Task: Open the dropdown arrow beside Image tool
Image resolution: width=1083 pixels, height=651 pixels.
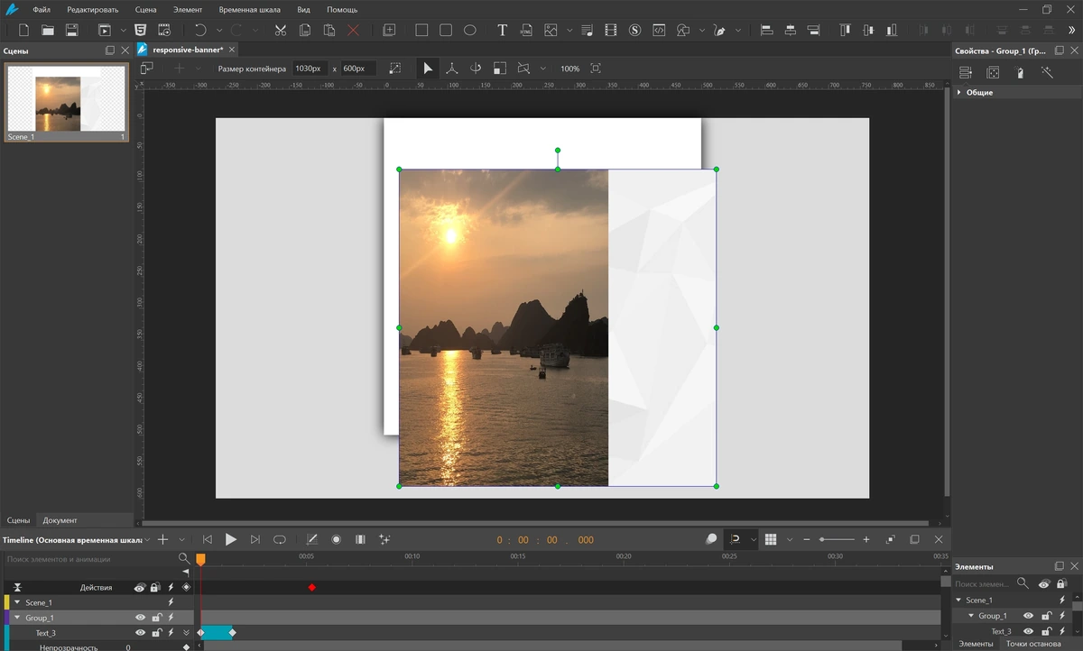Action: tap(569, 31)
